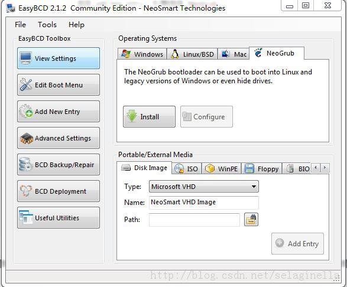Screen dimensions: 347x287
Task: Open the Help menu
Action: click(x=76, y=25)
